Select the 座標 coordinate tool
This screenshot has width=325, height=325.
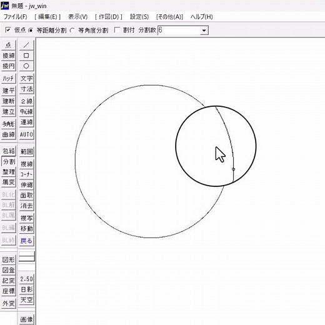click(x=8, y=291)
